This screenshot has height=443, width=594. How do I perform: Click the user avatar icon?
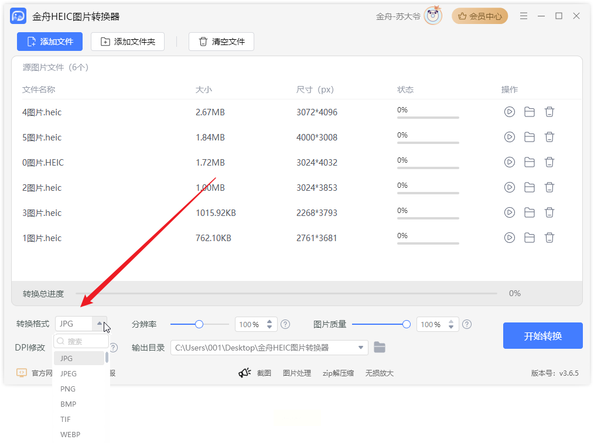point(433,16)
